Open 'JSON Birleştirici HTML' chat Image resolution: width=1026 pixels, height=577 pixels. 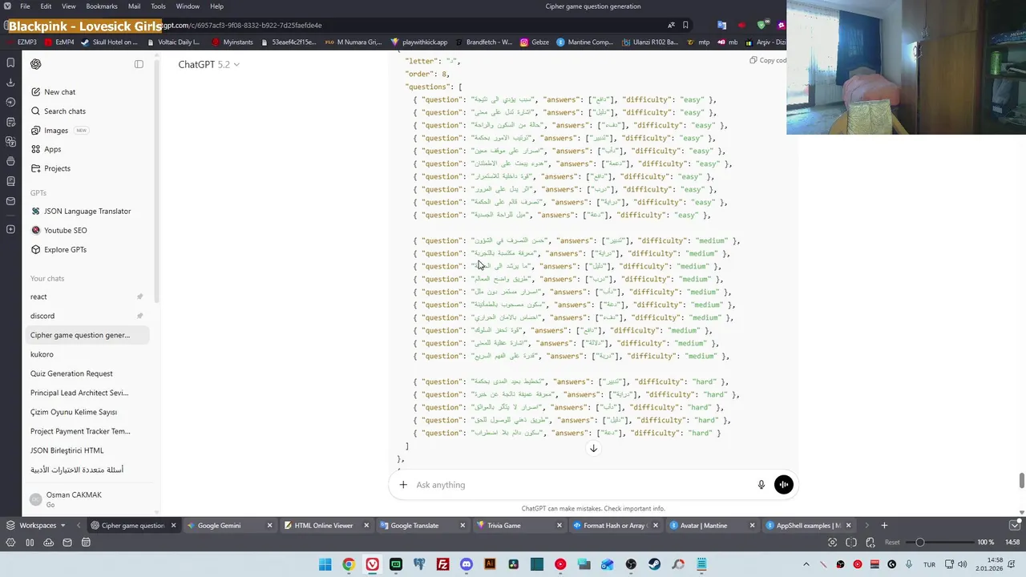coord(87,450)
